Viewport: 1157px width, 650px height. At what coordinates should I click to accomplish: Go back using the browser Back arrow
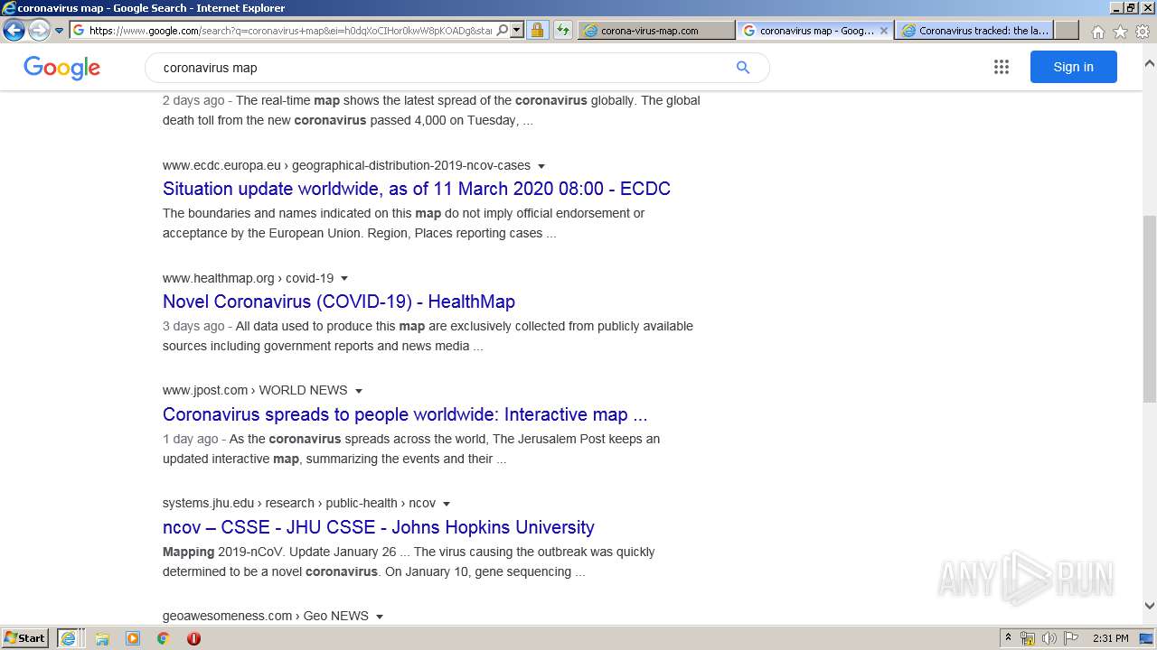point(14,30)
